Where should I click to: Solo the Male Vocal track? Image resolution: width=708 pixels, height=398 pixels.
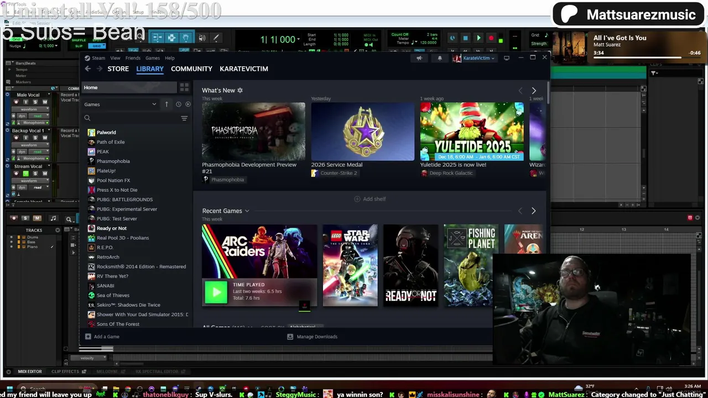[x=35, y=102]
